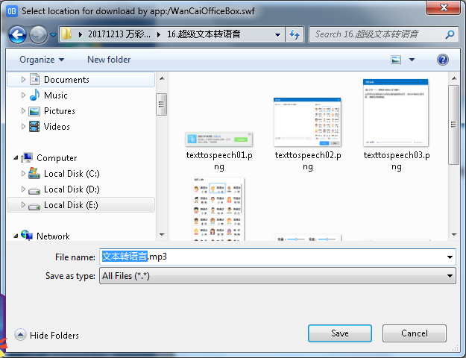
Task: Expand the Documents tree node
Action: [24, 80]
